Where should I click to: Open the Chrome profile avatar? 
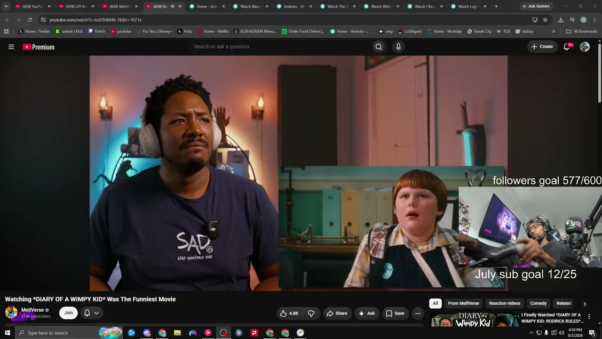[583, 20]
